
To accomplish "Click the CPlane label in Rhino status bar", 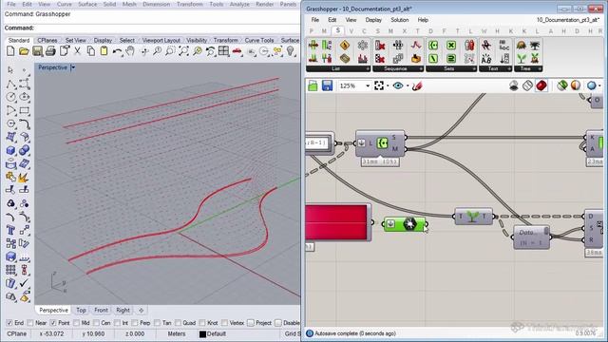I will 17,333.
